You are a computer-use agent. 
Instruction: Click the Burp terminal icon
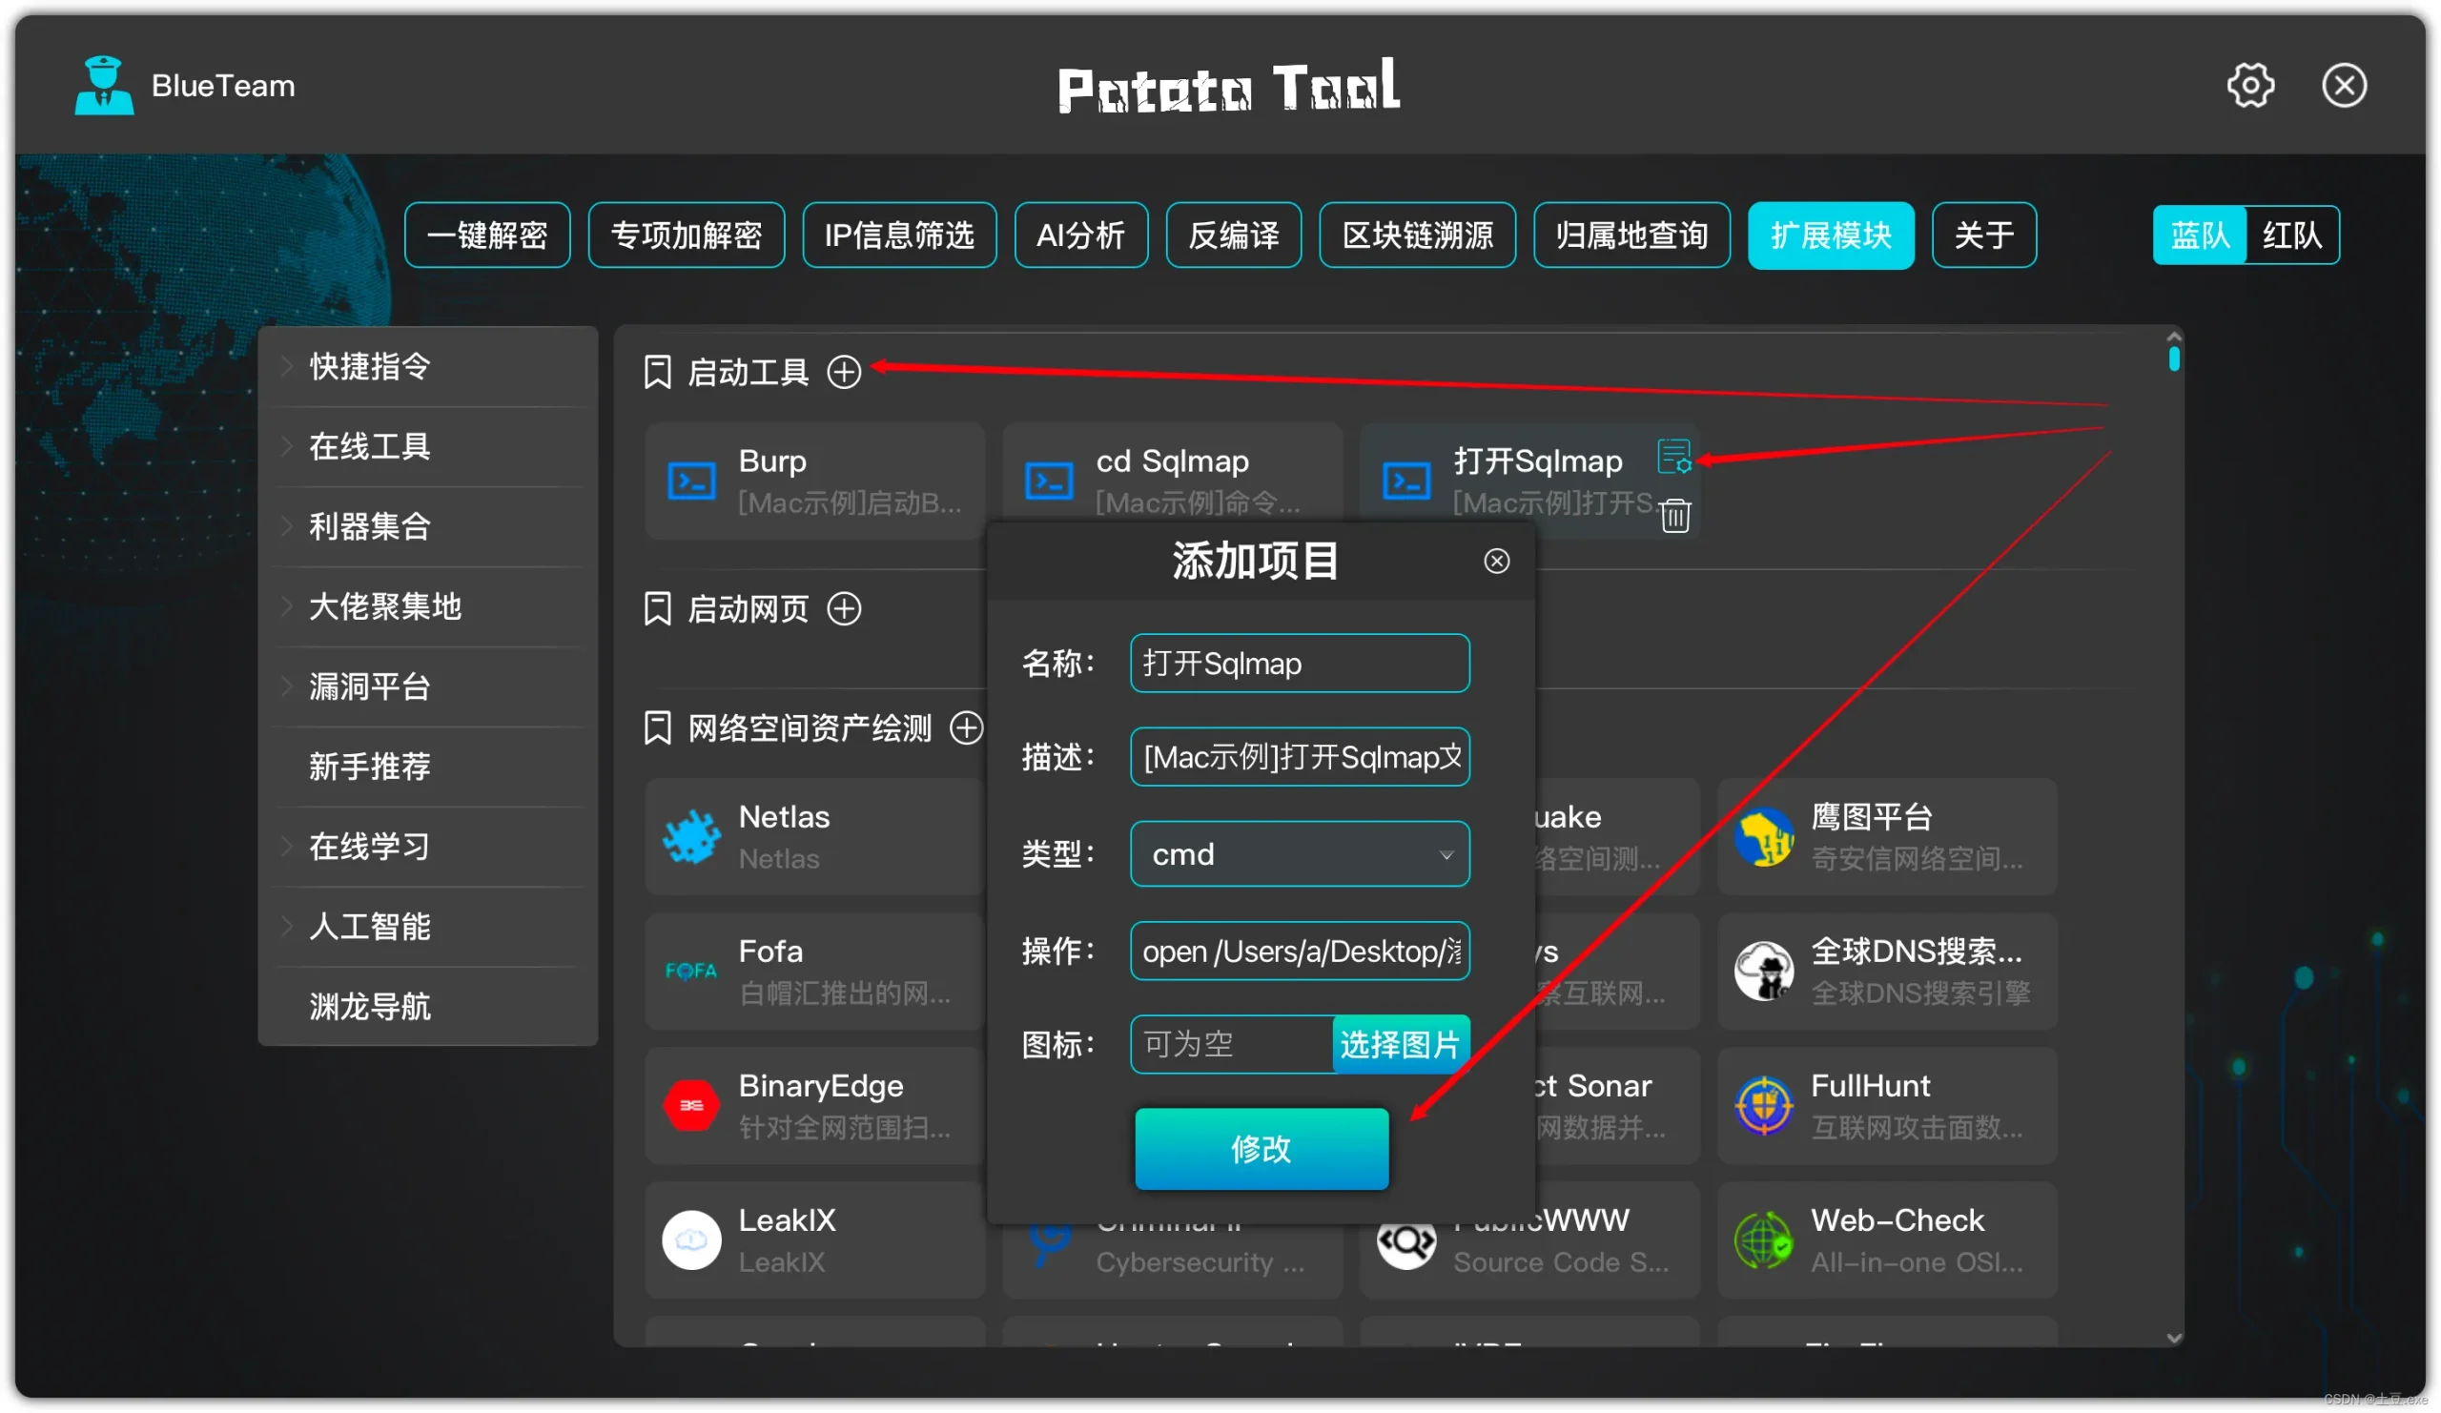[x=691, y=481]
